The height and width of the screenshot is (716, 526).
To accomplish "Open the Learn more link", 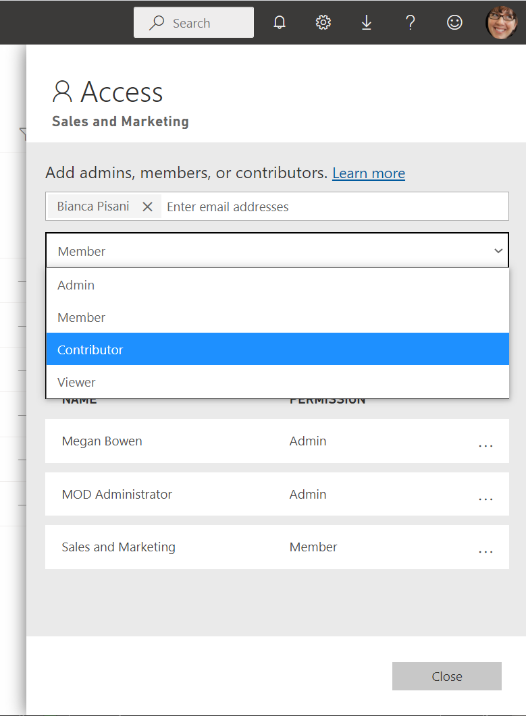I will coord(368,173).
